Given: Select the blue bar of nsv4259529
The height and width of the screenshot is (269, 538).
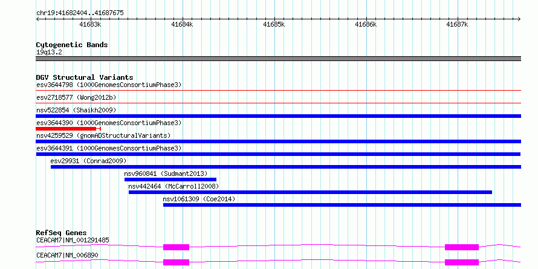Looking at the screenshot, I should (278, 141).
